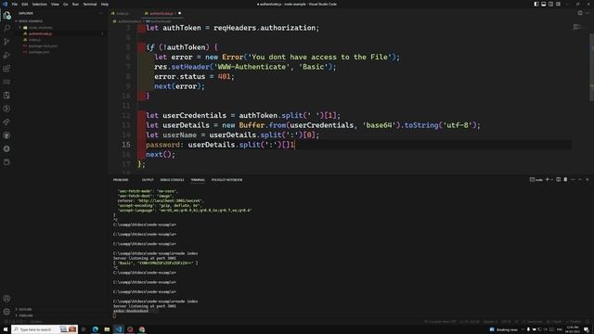Expand the Timeline section
Image resolution: width=594 pixels, height=334 pixels.
(x=26, y=315)
